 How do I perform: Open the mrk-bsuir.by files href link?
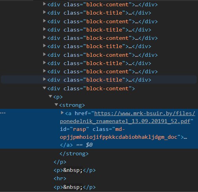pyautogui.click(x=145, y=114)
